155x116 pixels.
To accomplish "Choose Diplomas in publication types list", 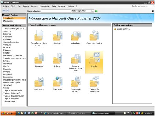I will 7,47.
